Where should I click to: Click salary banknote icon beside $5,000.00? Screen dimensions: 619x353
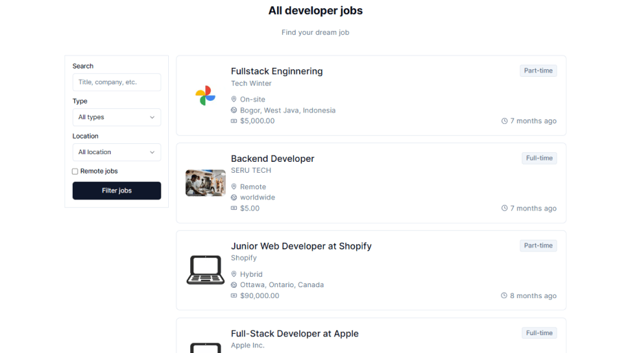234,121
